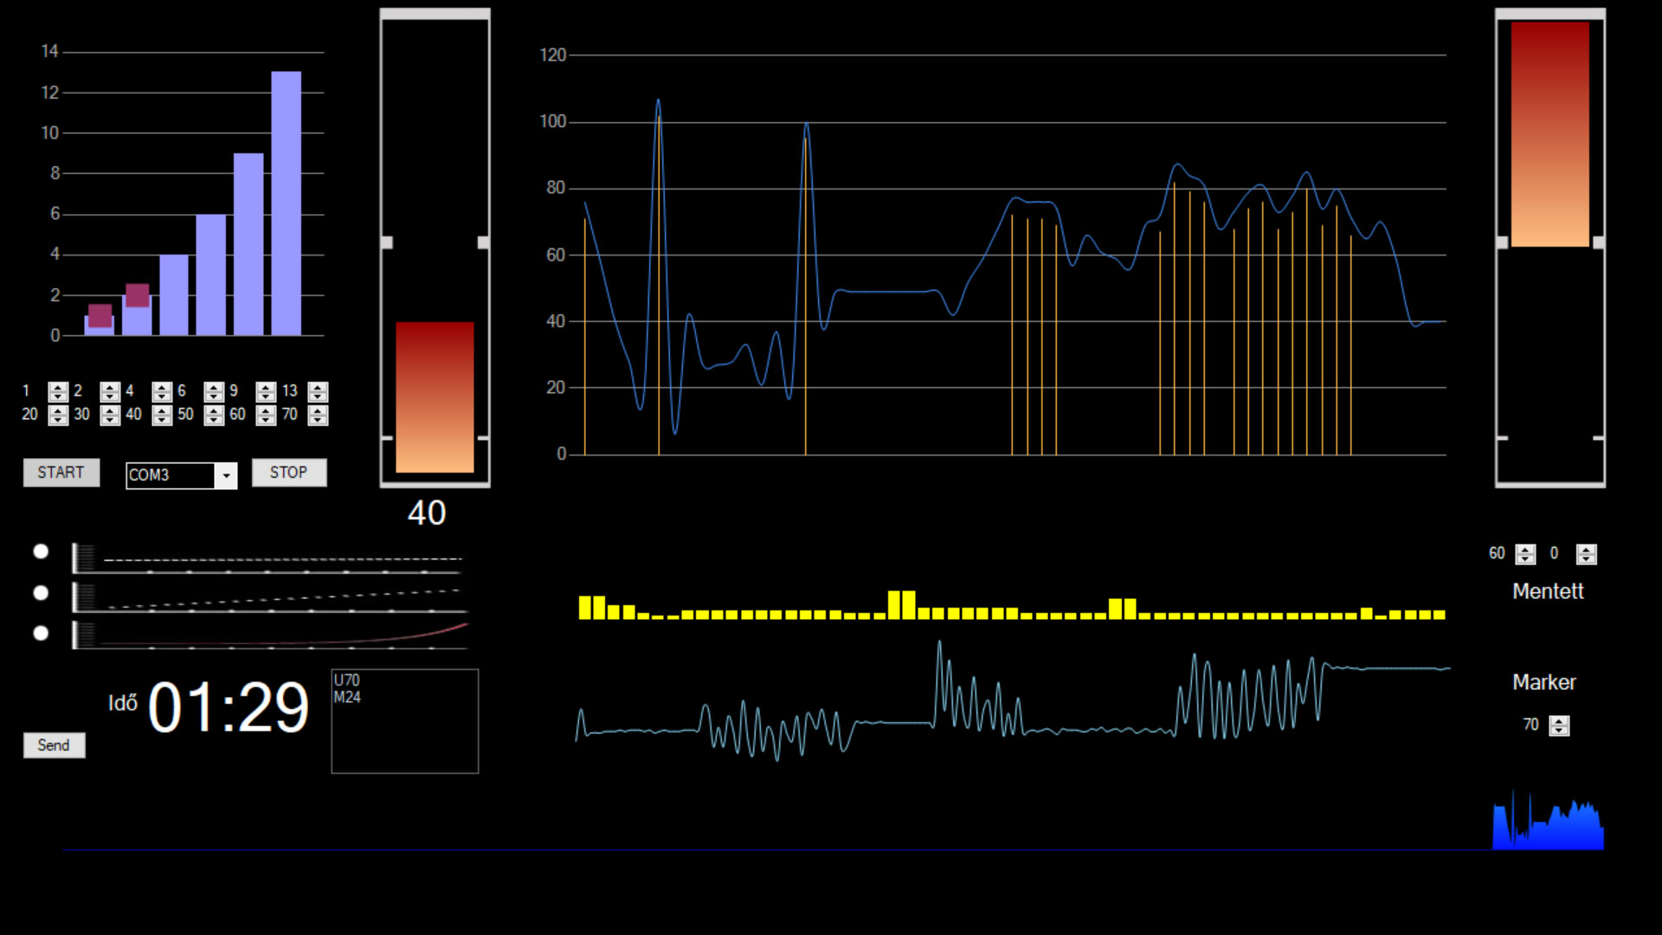
Task: Click the right vertical gauge red level bar
Action: pos(1549,134)
